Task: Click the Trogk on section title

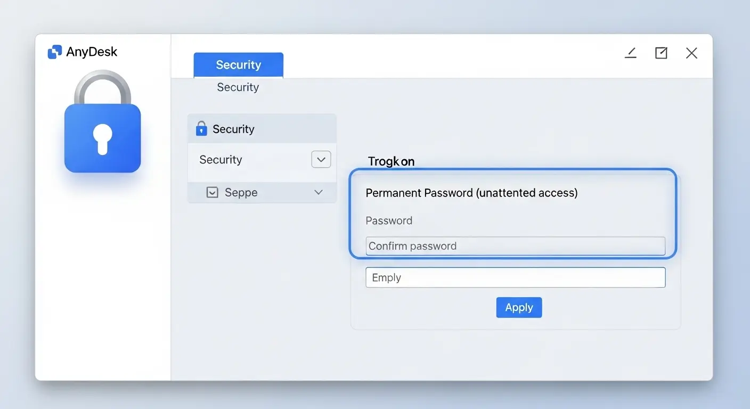Action: tap(391, 161)
